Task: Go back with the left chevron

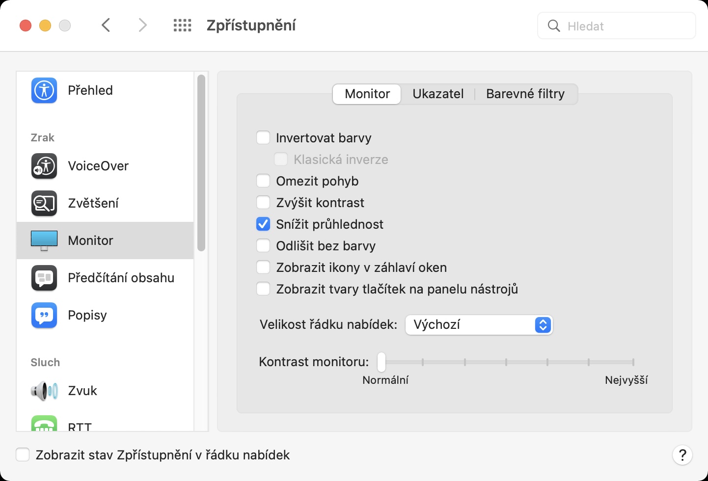Action: 106,26
